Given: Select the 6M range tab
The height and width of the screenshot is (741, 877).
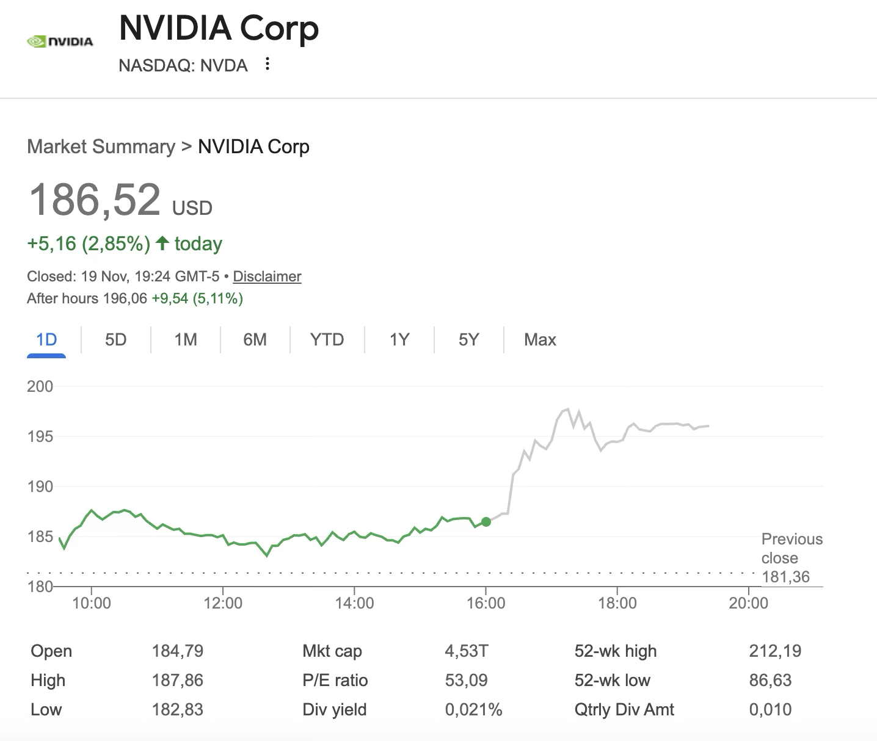Looking at the screenshot, I should (255, 339).
